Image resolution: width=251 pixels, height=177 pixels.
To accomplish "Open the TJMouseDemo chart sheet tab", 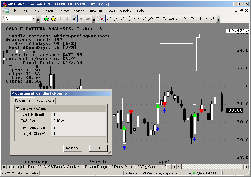I will click(x=122, y=167).
